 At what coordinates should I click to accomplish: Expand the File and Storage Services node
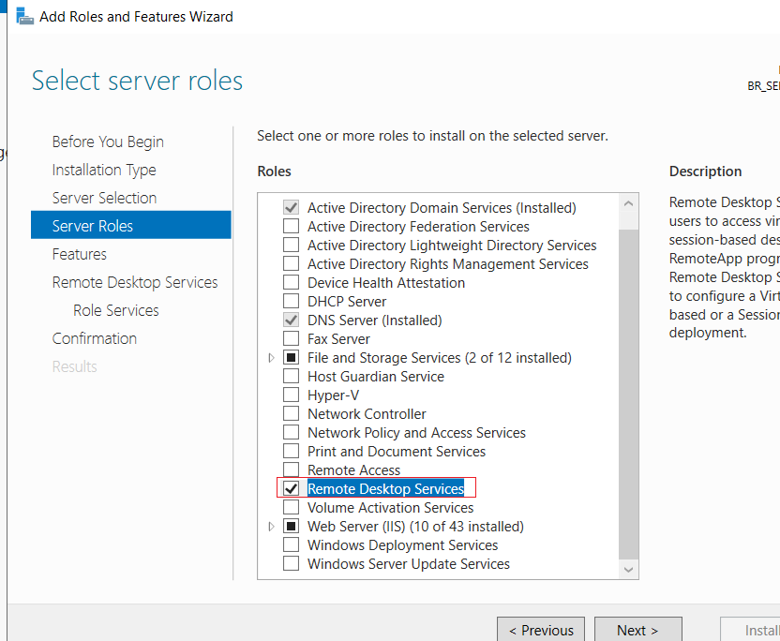pos(271,358)
